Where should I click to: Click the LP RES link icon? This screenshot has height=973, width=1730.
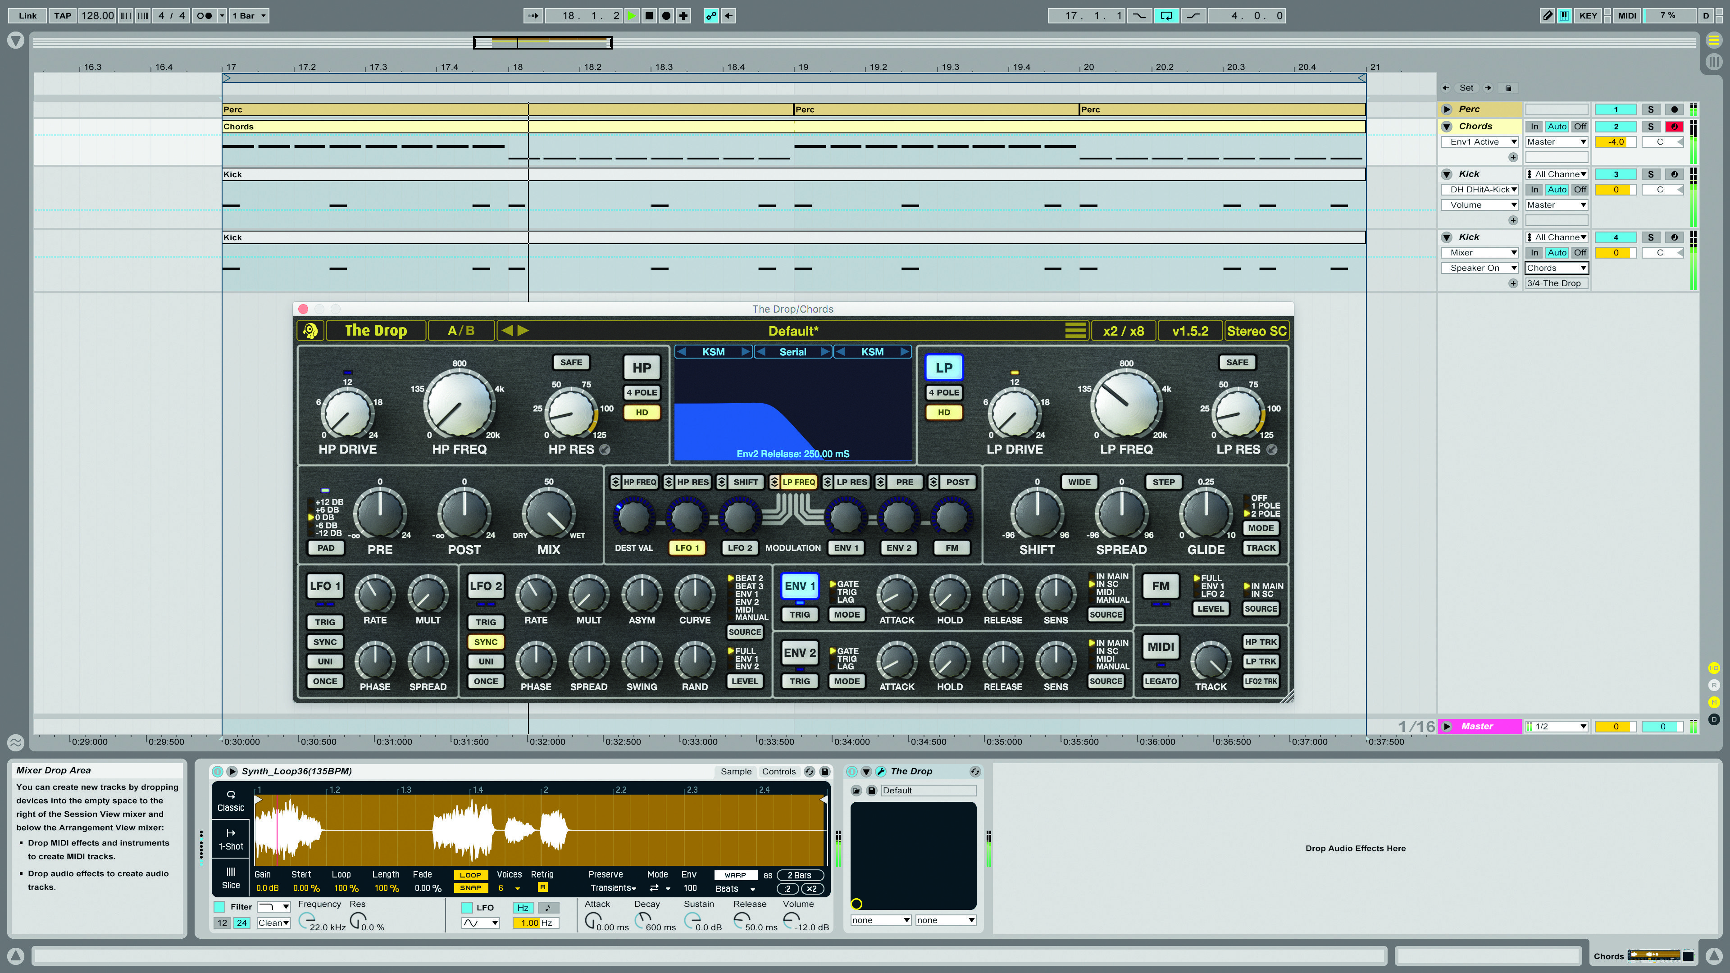pyautogui.click(x=1272, y=450)
